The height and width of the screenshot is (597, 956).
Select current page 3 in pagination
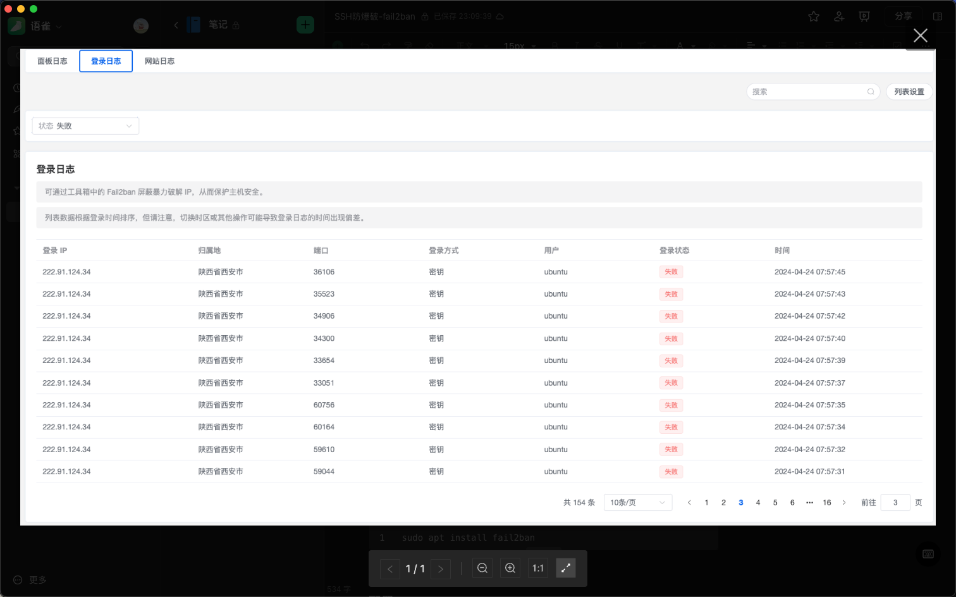[741, 503]
